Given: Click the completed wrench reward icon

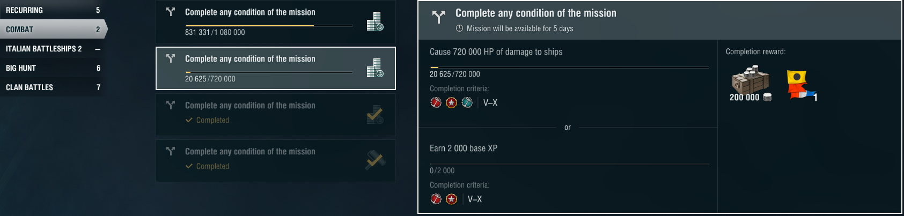Looking at the screenshot, I should (374, 160).
